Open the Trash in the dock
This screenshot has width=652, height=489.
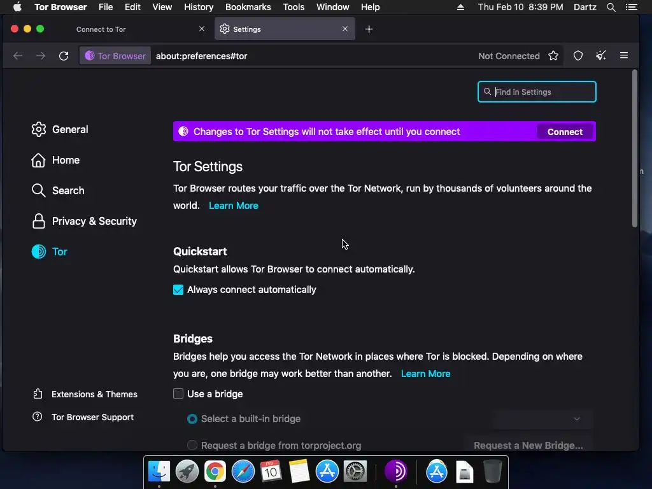point(493,472)
